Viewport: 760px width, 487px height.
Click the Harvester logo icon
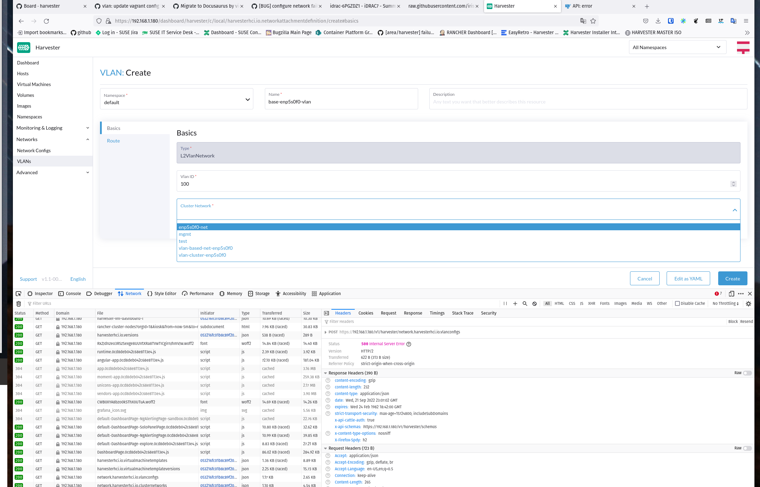coord(23,47)
